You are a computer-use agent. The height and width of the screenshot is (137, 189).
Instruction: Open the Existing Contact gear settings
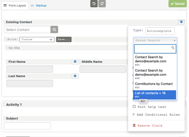point(181,22)
